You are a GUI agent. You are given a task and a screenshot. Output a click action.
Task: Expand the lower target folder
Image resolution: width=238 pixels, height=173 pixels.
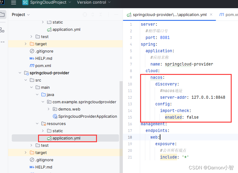click(25, 152)
